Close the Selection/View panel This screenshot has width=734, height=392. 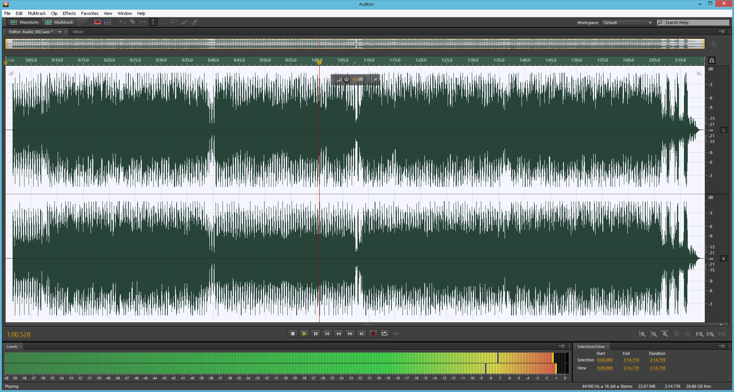click(607, 346)
